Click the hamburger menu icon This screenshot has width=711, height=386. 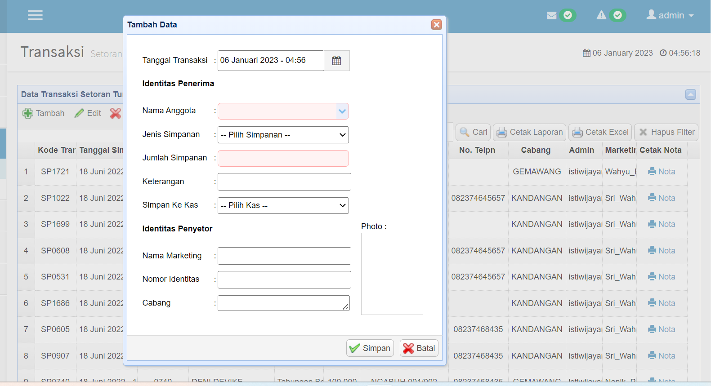[x=35, y=15]
